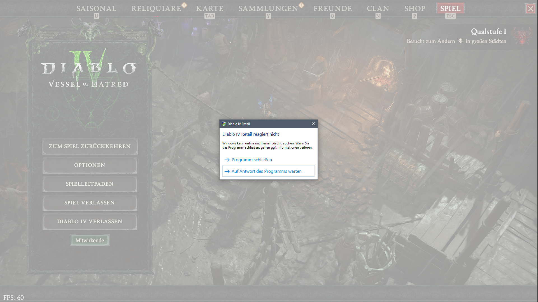Open the Reliquiare tab

pos(156,8)
